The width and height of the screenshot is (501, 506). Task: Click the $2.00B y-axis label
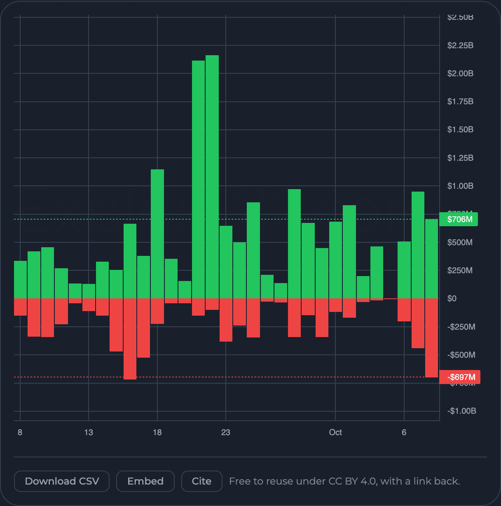click(x=460, y=73)
